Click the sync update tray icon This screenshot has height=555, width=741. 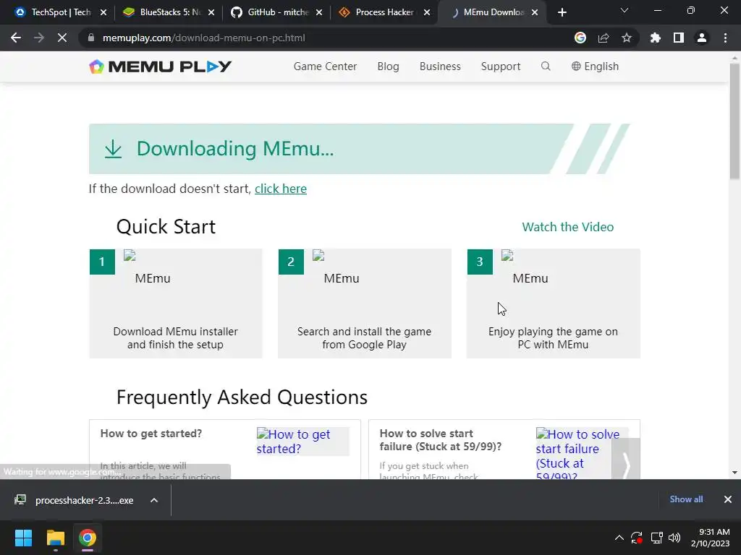(x=637, y=538)
